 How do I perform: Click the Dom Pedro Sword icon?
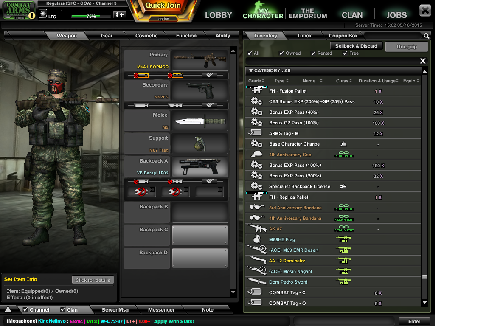click(x=257, y=281)
